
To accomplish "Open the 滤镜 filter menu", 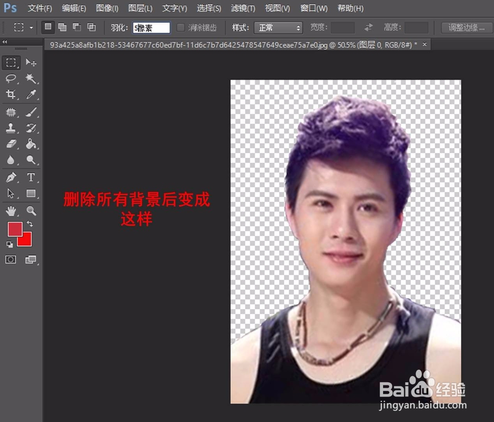I will coord(243,8).
